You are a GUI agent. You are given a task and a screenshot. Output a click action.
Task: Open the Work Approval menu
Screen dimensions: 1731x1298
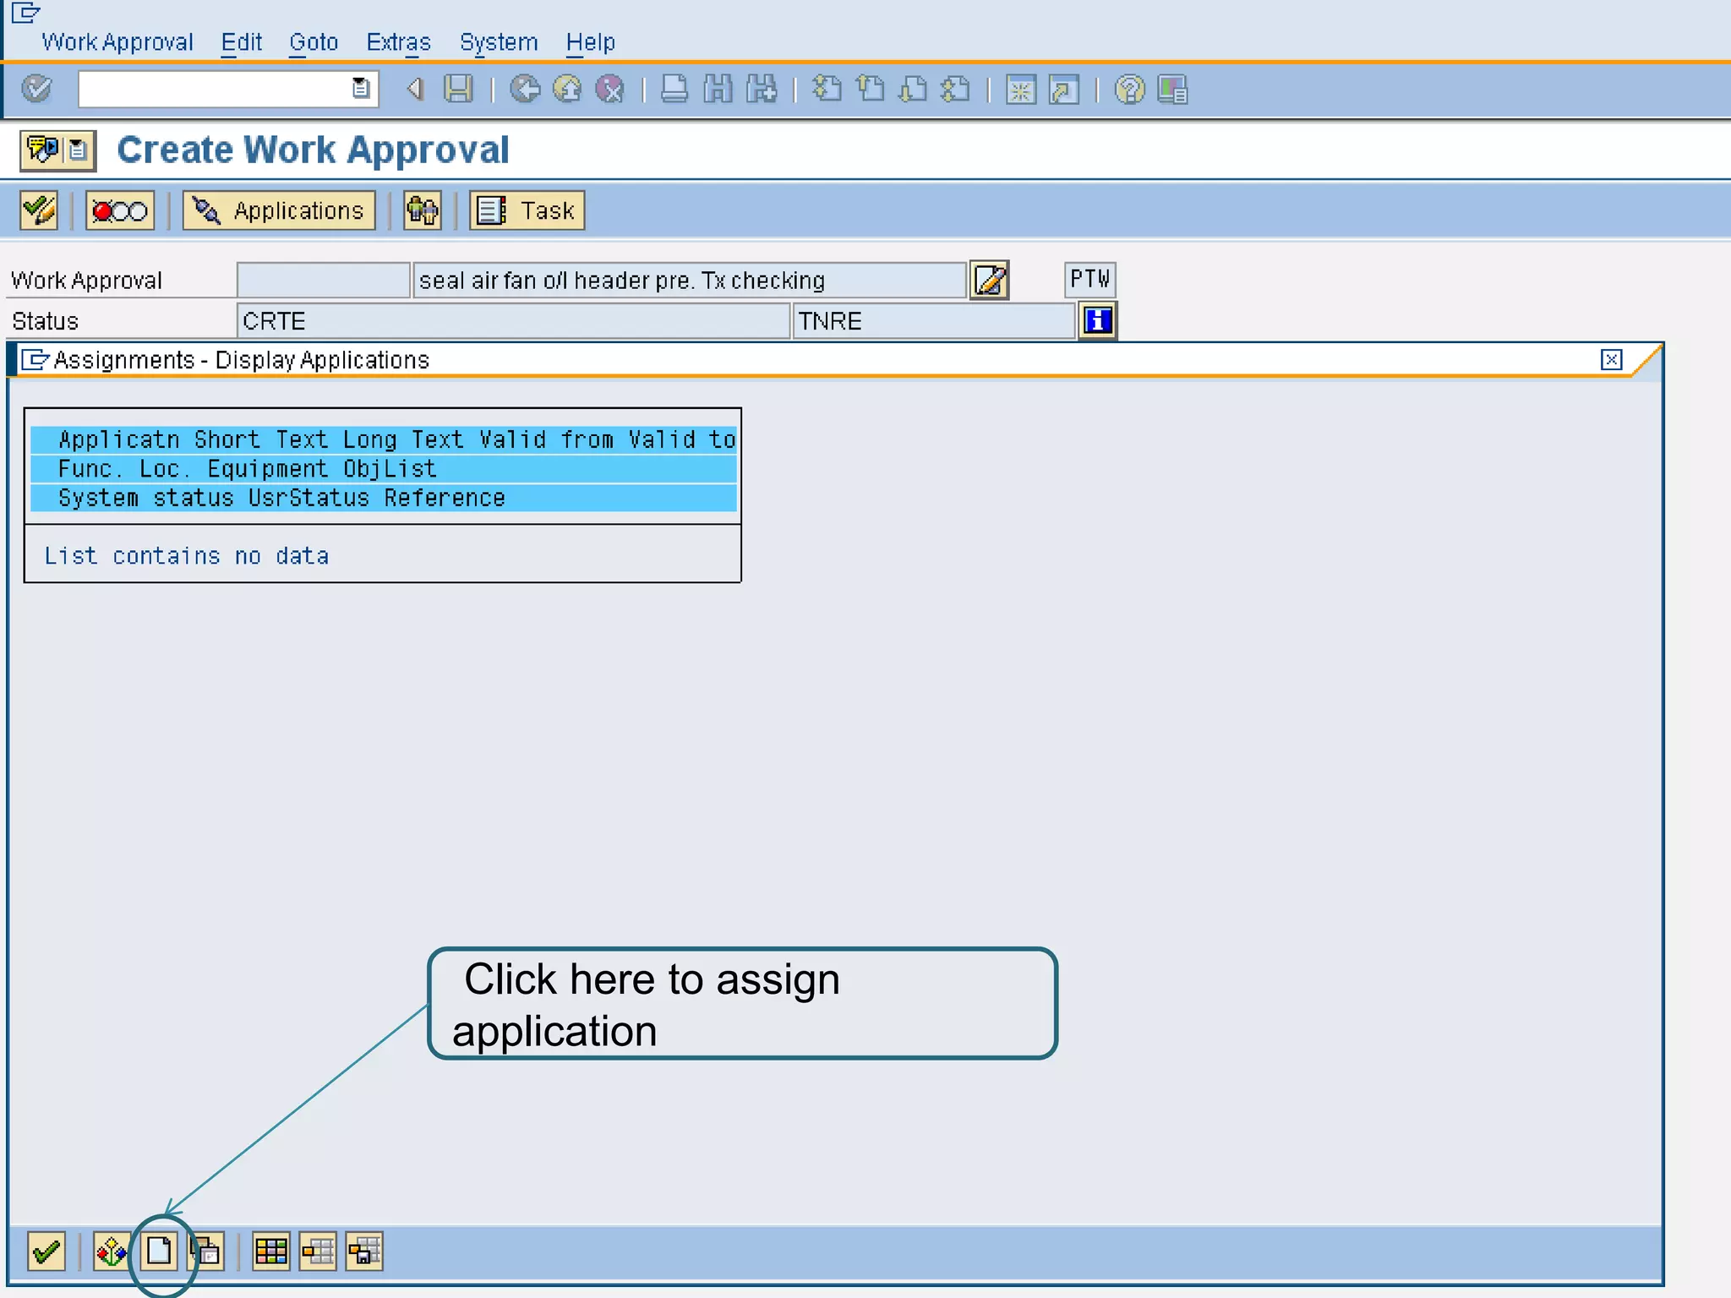[x=117, y=41]
